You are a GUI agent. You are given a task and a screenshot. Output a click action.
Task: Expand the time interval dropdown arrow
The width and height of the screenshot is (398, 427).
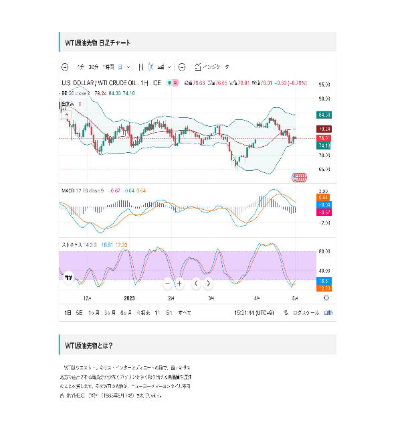click(x=128, y=67)
